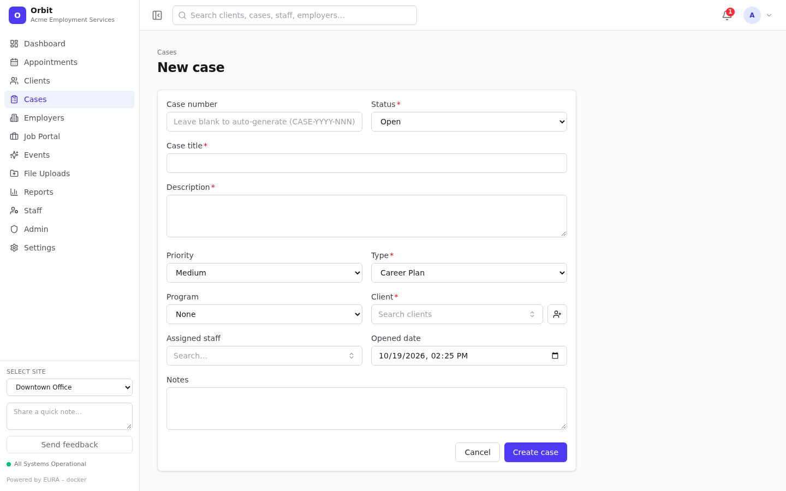The height and width of the screenshot is (491, 786).
Task: Open notifications bell
Action: pyautogui.click(x=727, y=15)
